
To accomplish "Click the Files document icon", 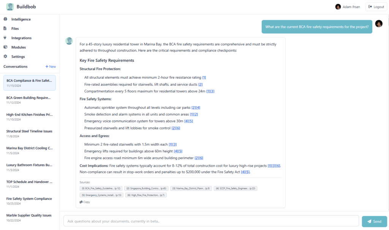I will (5, 28).
